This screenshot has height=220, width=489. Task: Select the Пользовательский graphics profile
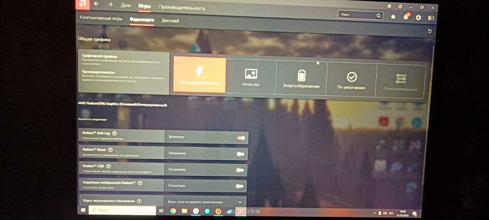(401, 81)
